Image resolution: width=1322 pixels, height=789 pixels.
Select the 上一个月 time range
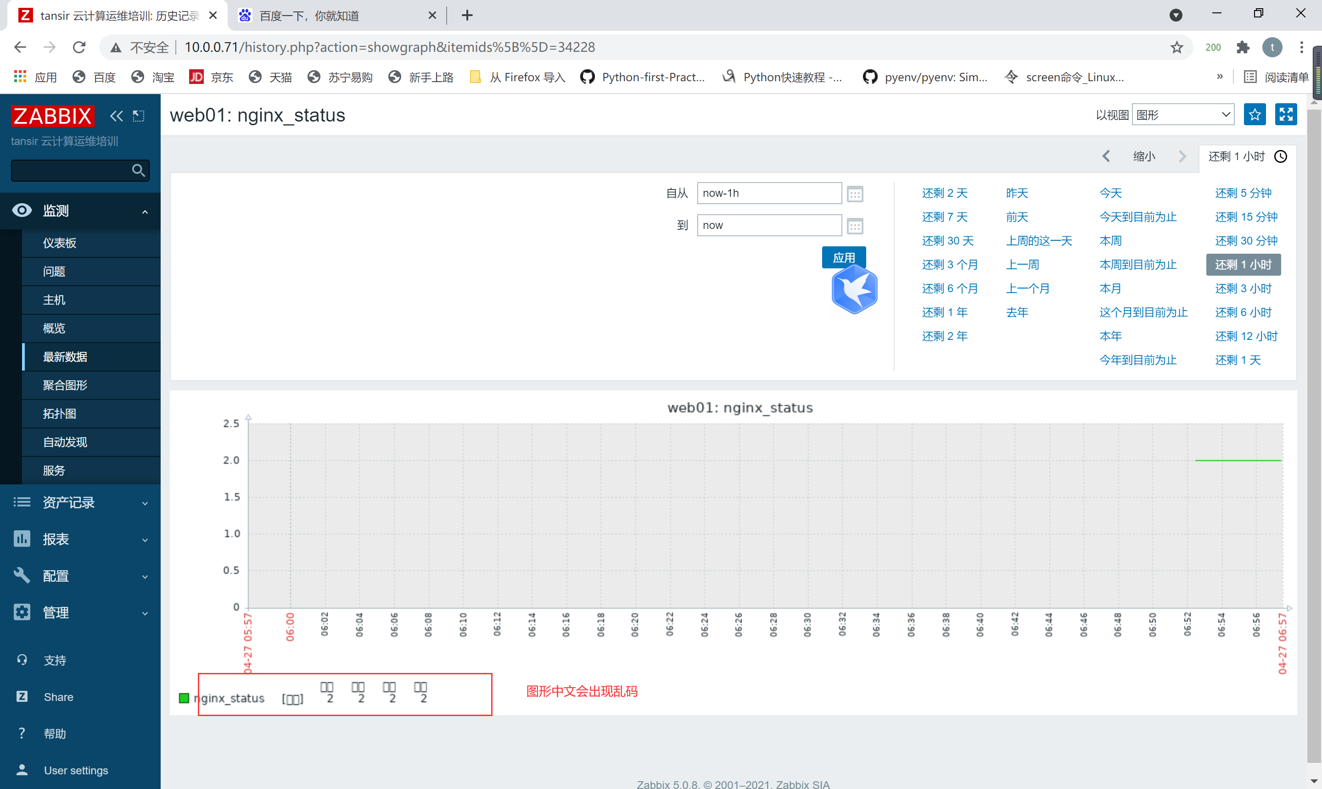pos(1027,289)
